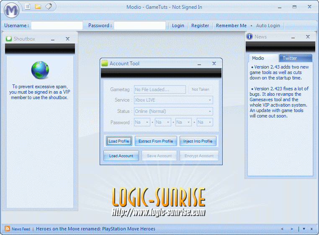Toggle Remember Me option
This screenshot has width=319, height=235.
coord(231,26)
